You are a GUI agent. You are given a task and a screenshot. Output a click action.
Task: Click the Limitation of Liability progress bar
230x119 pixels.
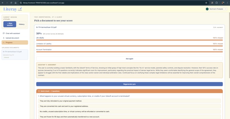click(x=129, y=46)
